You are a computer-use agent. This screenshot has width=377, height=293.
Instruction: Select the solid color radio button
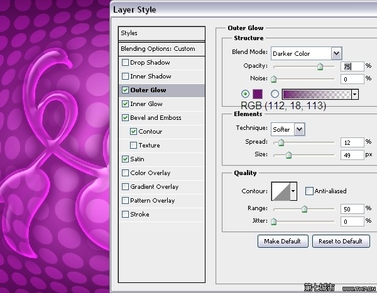(245, 94)
